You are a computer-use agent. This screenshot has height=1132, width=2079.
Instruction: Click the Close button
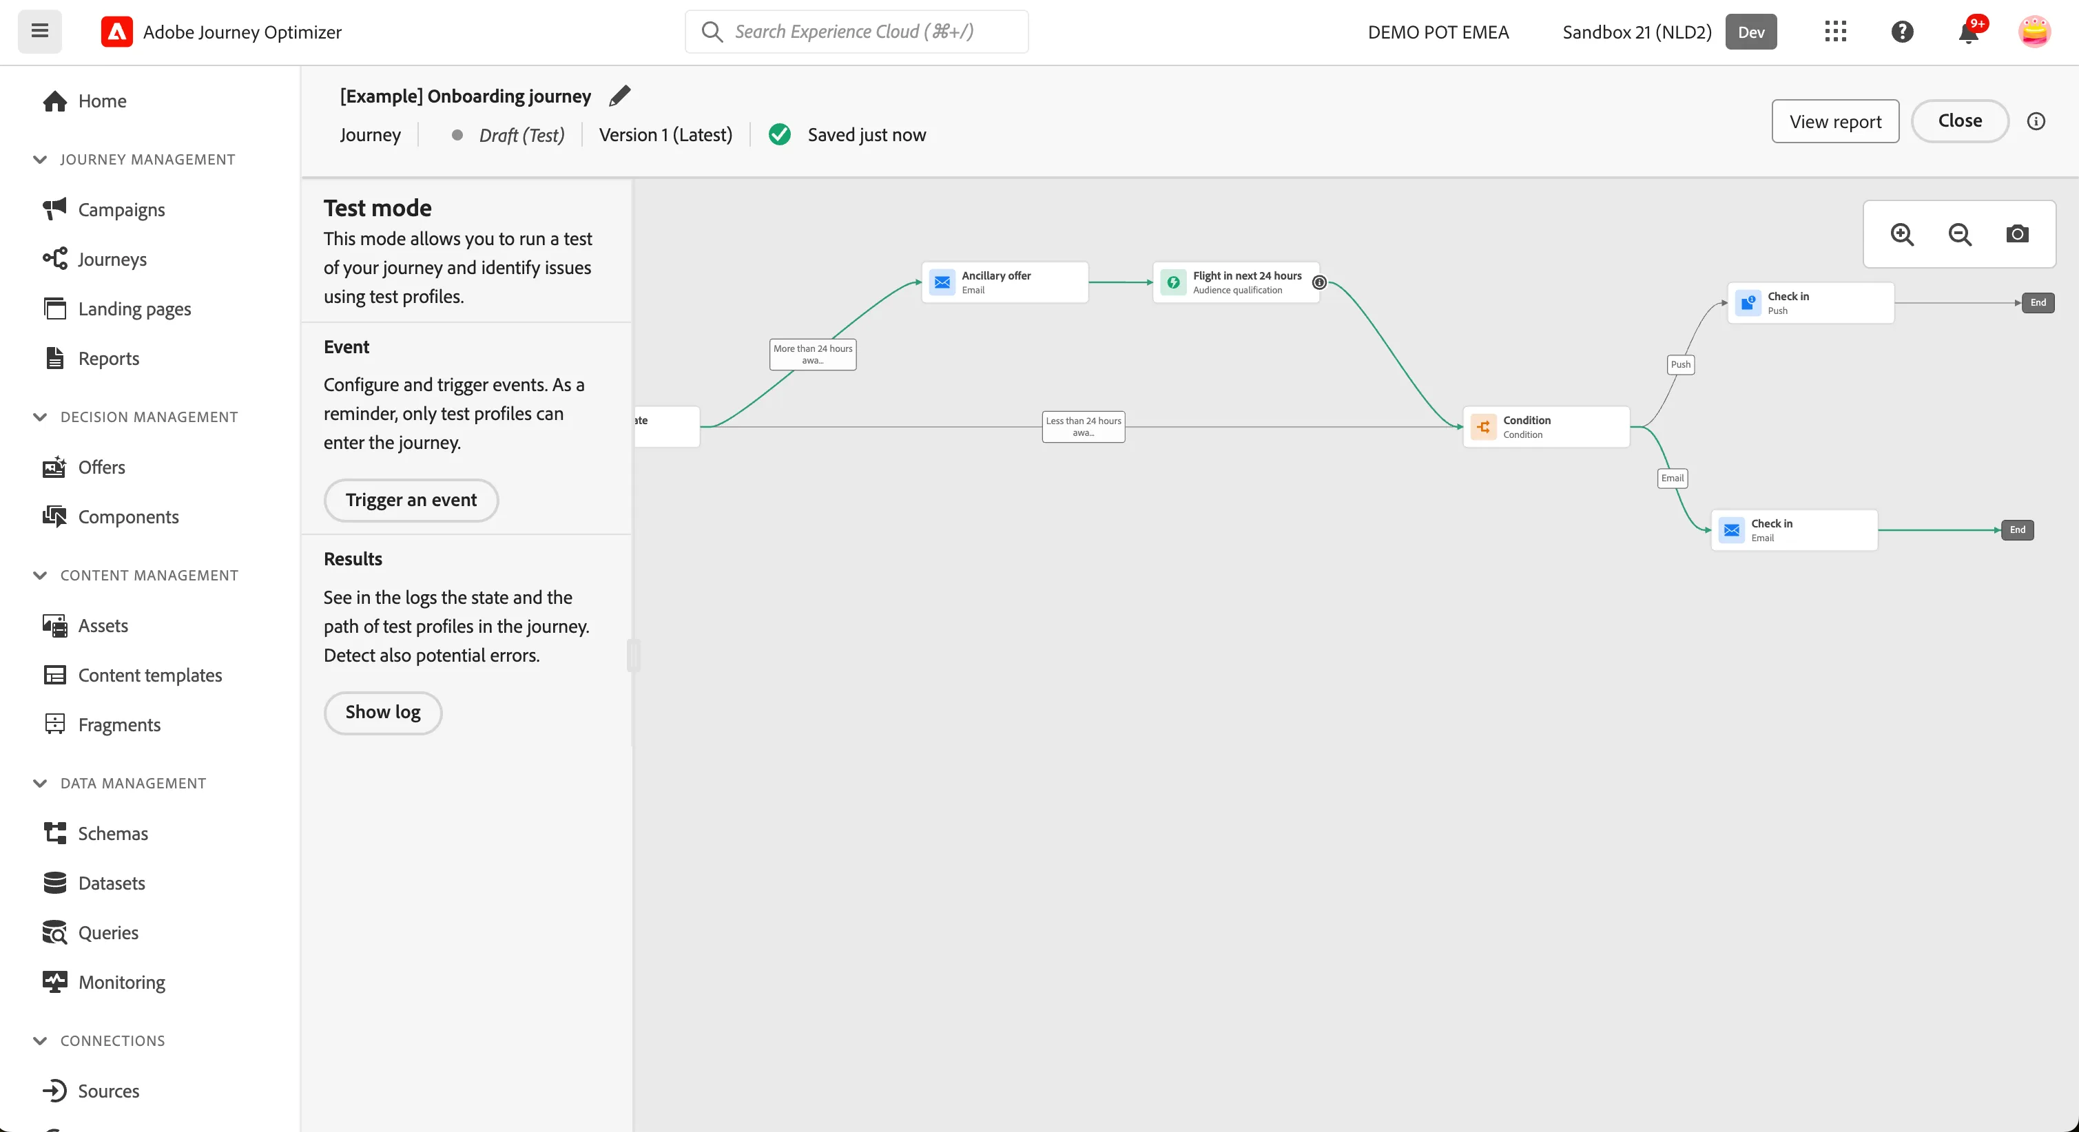coord(1960,121)
